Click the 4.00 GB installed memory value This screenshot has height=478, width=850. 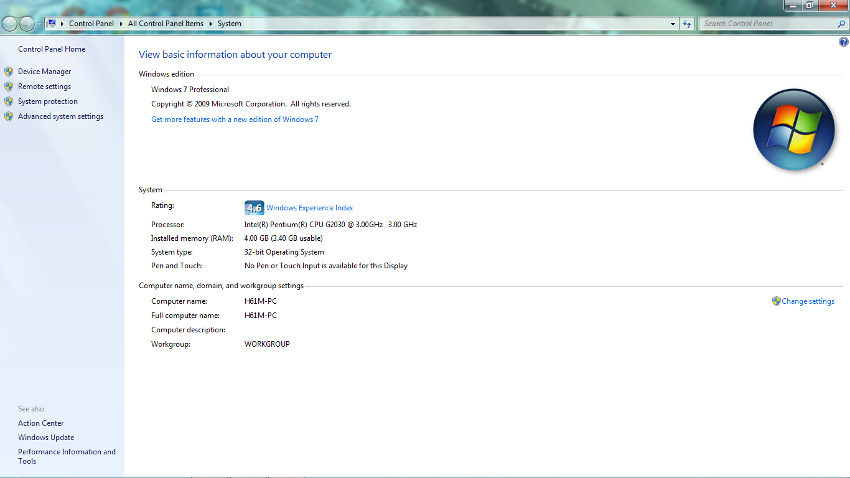pyautogui.click(x=283, y=238)
